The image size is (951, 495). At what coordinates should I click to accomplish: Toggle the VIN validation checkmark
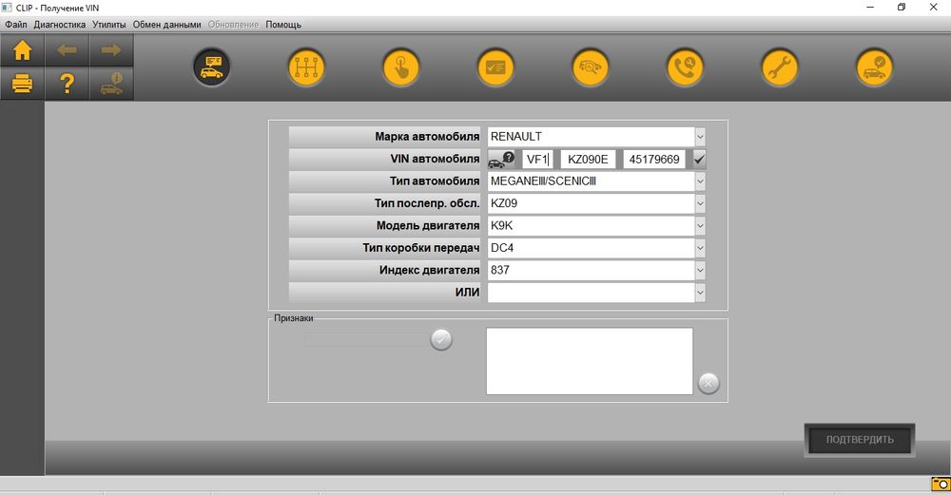(699, 160)
